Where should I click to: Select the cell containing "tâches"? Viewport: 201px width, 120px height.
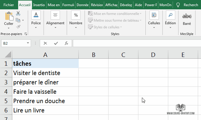(45, 63)
